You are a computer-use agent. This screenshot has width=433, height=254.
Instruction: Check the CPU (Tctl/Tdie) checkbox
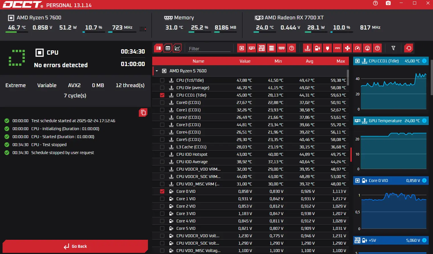coord(162,80)
